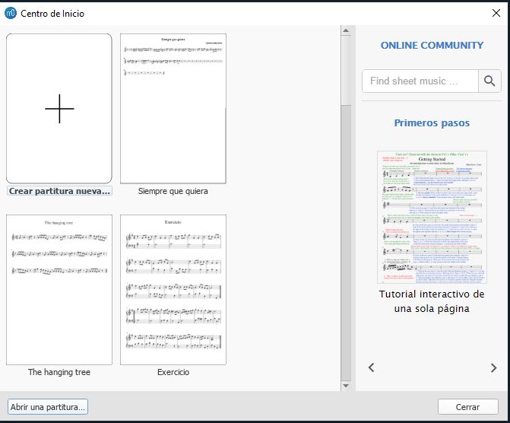Select the "Crear partitura nueva..." label

point(59,191)
